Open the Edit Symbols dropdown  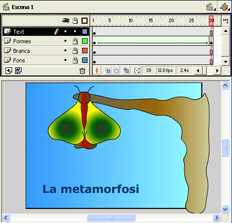[x=225, y=7]
